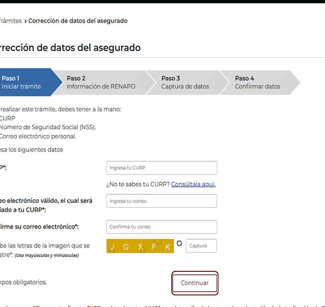
Task: Select the Paso 1 Iniciar trámite step
Action: [x=22, y=82]
